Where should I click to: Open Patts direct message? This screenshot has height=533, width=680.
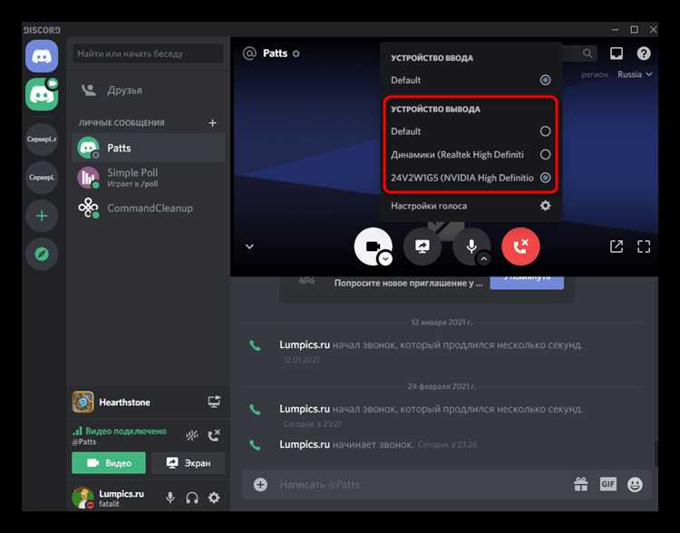[149, 148]
